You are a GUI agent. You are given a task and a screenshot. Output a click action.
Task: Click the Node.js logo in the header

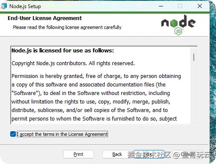[x=178, y=25]
